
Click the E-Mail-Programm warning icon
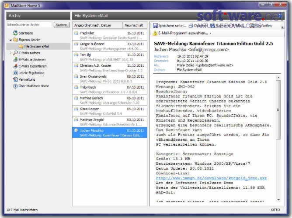[155, 33]
